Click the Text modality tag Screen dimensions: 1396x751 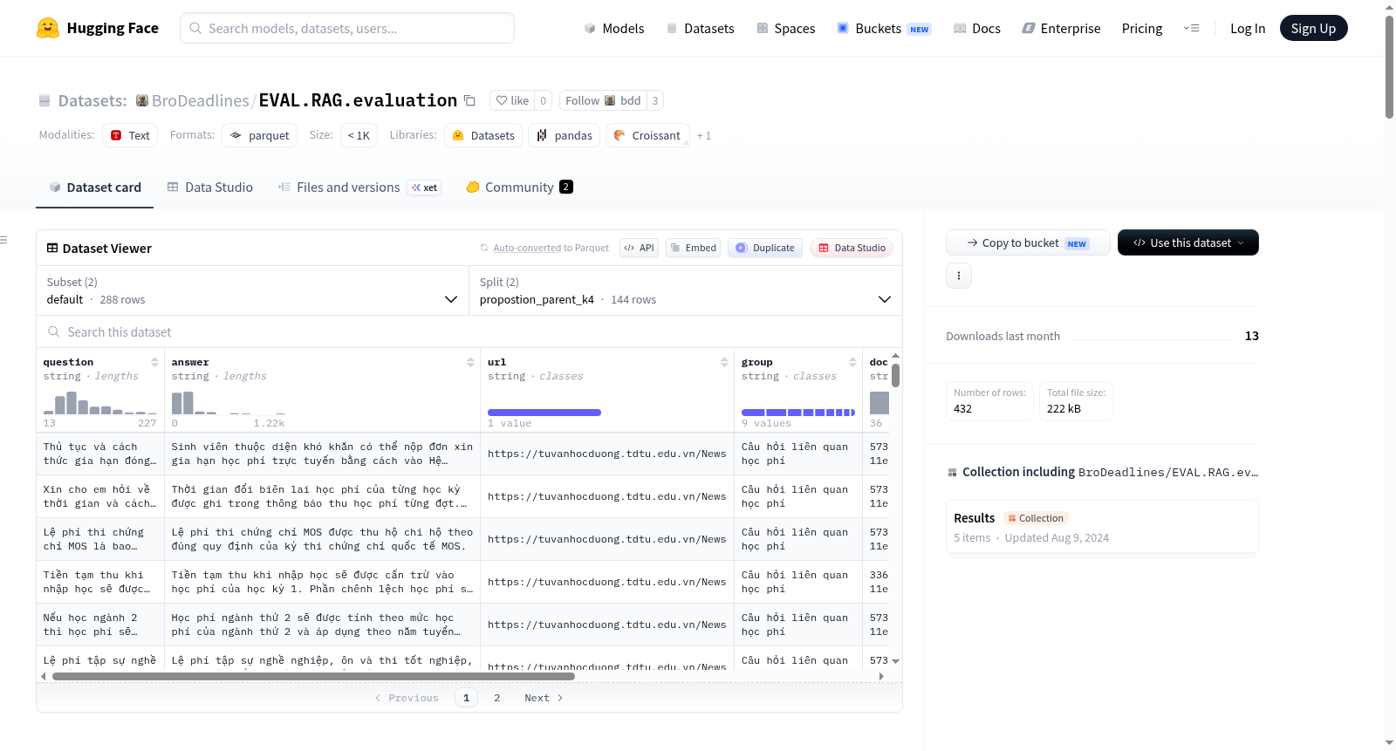coord(130,135)
